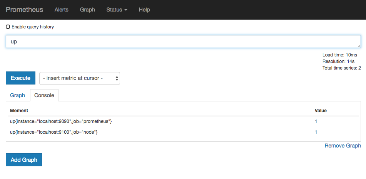Image resolution: width=366 pixels, height=179 pixels.
Task: Click the value of the prometheus job
Action: tap(316, 121)
